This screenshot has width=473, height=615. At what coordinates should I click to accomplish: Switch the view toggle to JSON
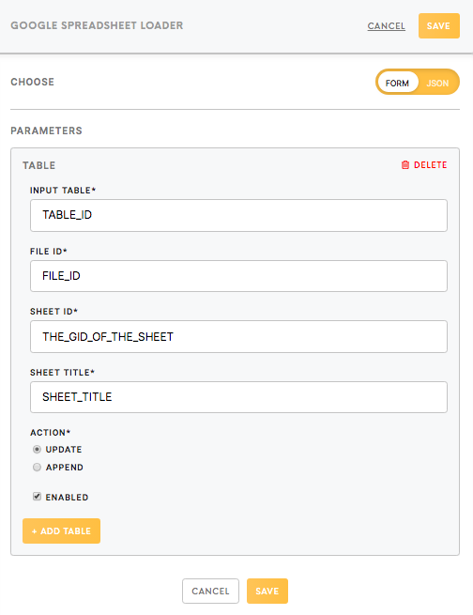437,84
